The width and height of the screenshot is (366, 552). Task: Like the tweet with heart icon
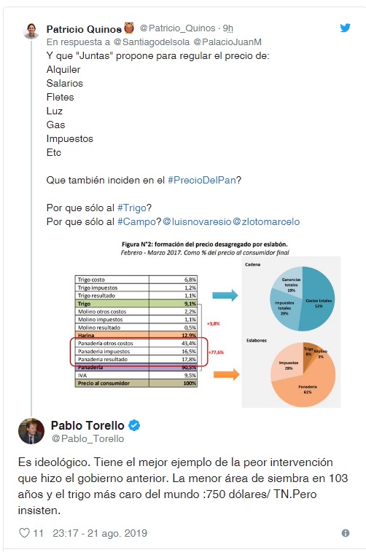24,532
